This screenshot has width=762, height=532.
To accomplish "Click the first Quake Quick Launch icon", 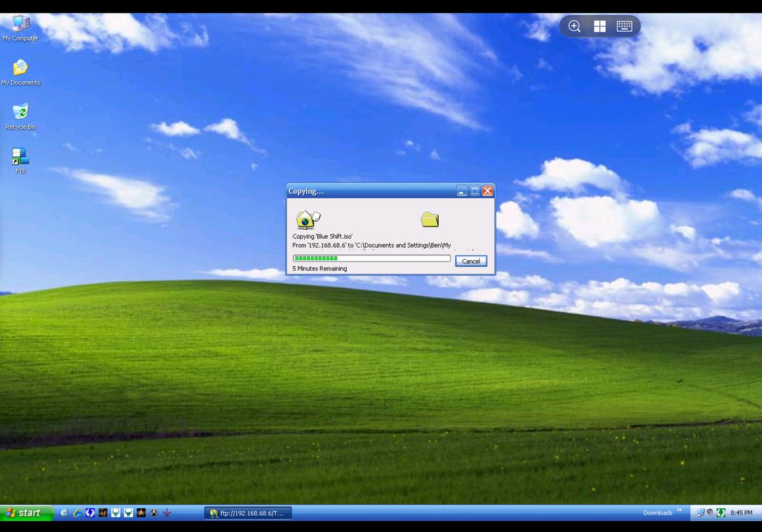I will coord(116,513).
